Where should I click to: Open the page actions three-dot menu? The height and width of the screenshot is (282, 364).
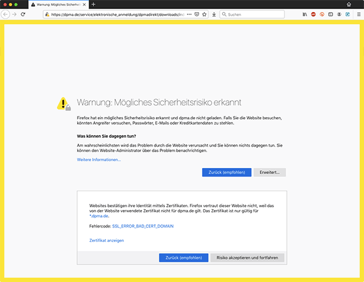pos(189,15)
